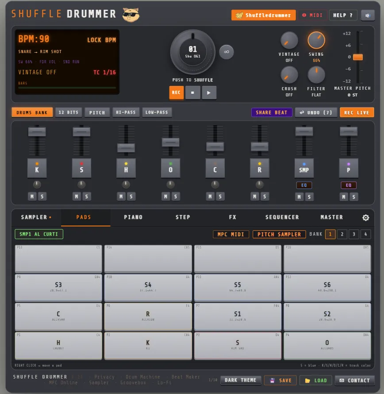Mute the S snare channel
The height and width of the screenshot is (394, 384).
pyautogui.click(x=77, y=196)
